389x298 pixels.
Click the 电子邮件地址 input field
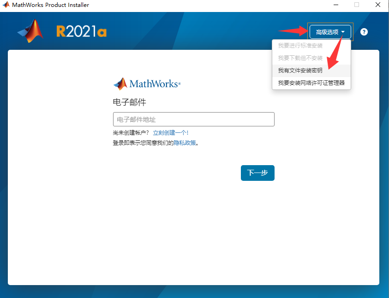tap(193, 119)
